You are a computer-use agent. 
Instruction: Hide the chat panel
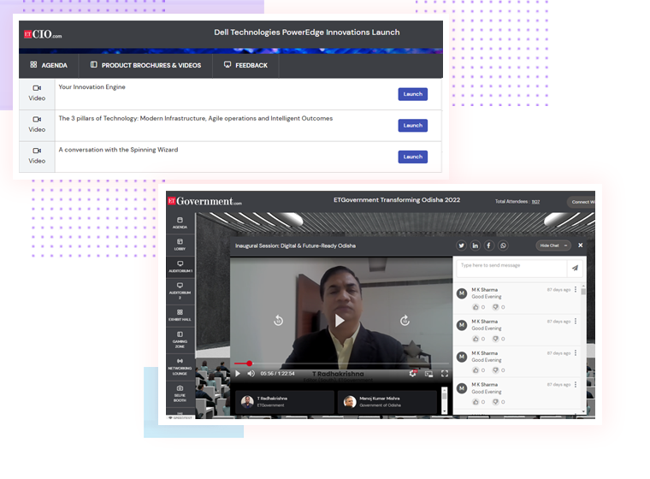[x=551, y=245]
